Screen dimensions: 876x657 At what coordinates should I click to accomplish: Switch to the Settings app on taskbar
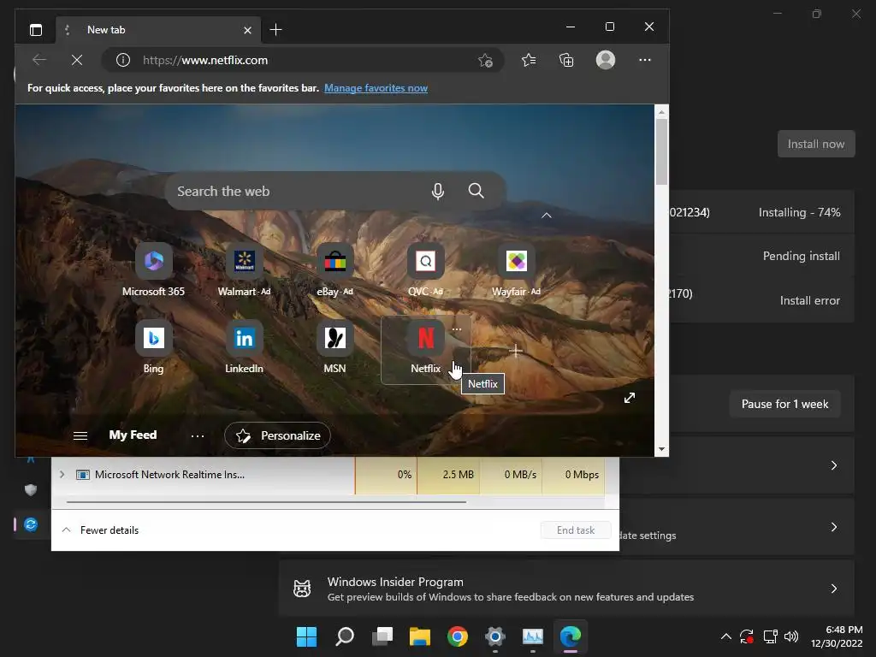click(495, 636)
